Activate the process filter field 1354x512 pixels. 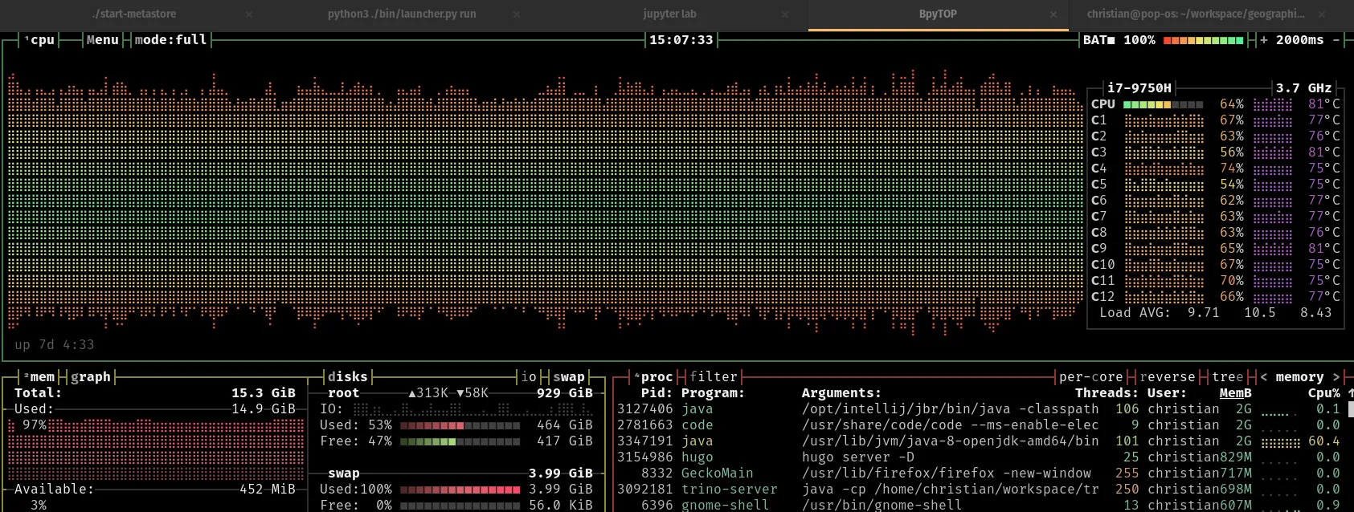point(714,377)
